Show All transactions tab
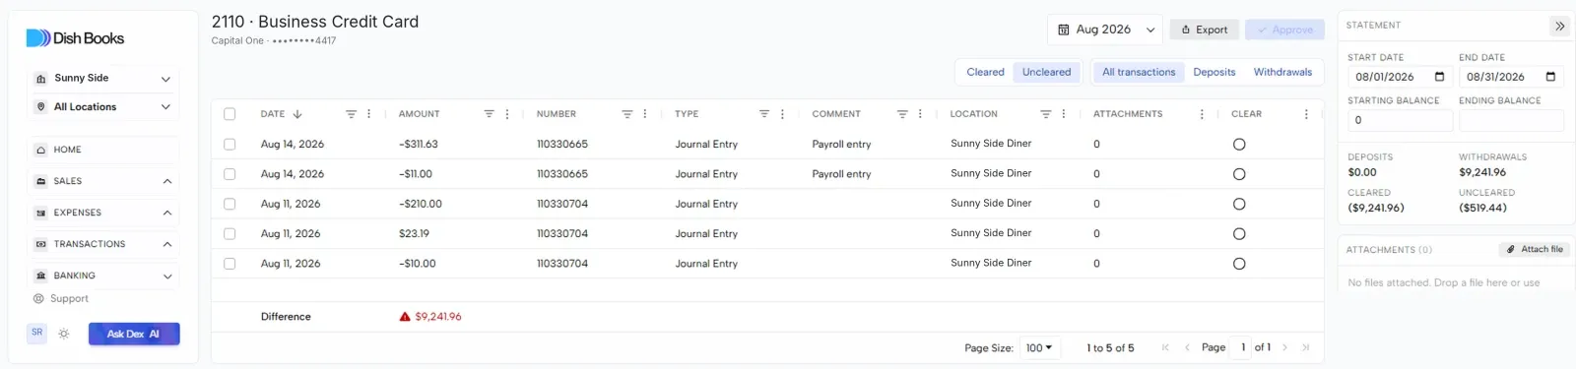The height and width of the screenshot is (369, 1576). (x=1139, y=72)
